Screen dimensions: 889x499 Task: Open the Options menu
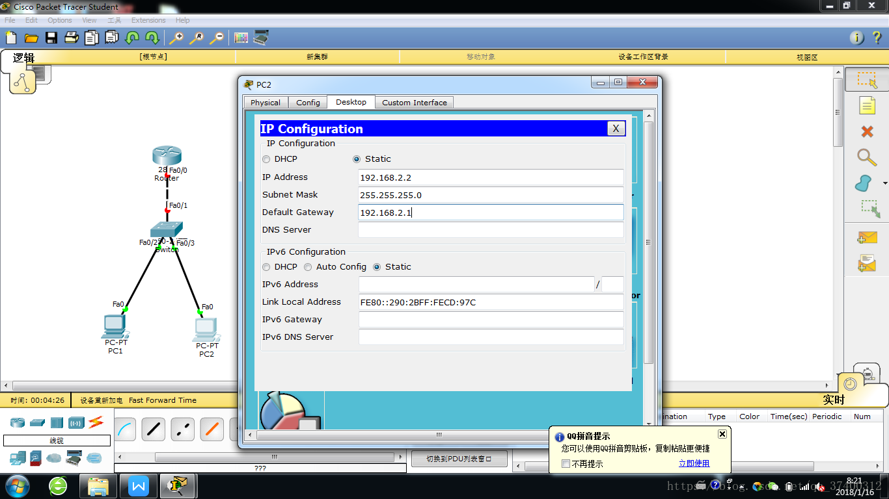coord(60,20)
